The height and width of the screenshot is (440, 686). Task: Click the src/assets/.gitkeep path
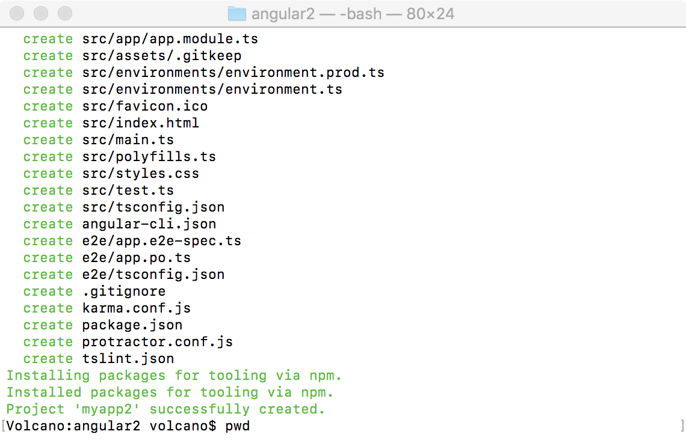pos(161,56)
